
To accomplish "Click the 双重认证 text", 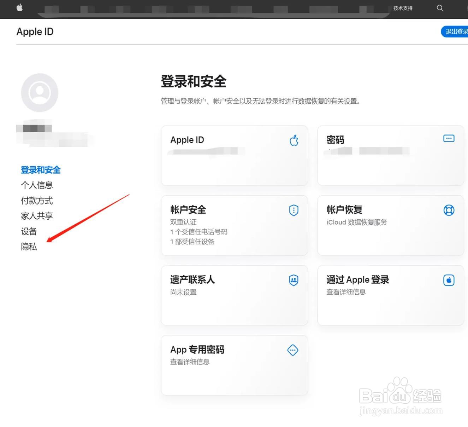I will (x=183, y=222).
